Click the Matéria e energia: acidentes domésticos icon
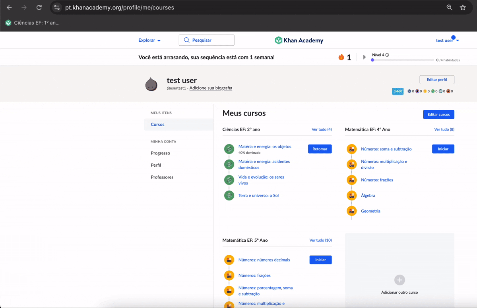 pyautogui.click(x=229, y=164)
